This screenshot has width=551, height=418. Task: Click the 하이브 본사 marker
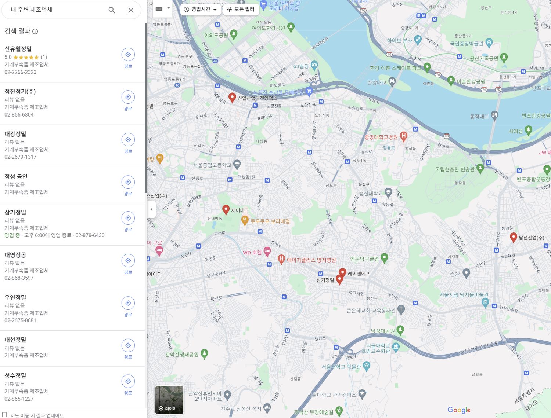click(x=418, y=40)
